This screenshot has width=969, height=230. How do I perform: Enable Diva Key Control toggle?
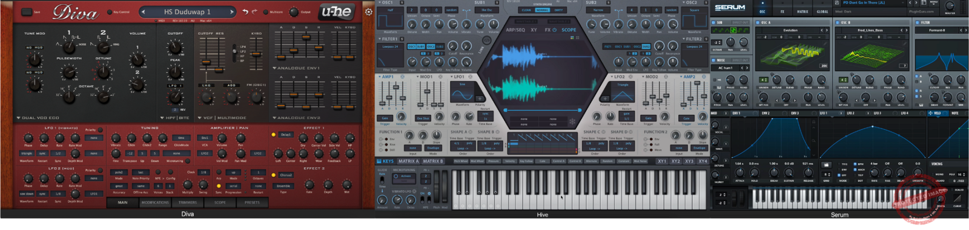110,11
